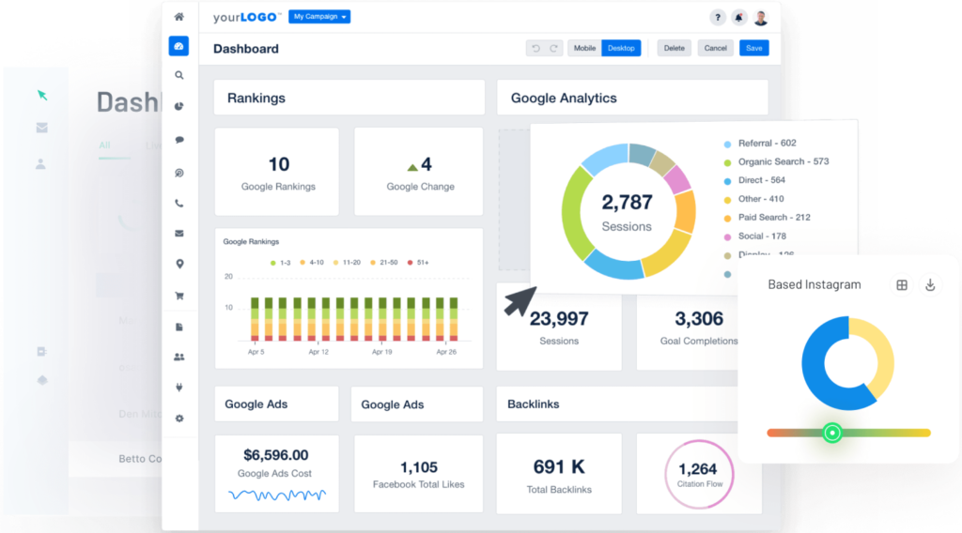Click the green slider handle
The image size is (962, 533).
(x=832, y=434)
